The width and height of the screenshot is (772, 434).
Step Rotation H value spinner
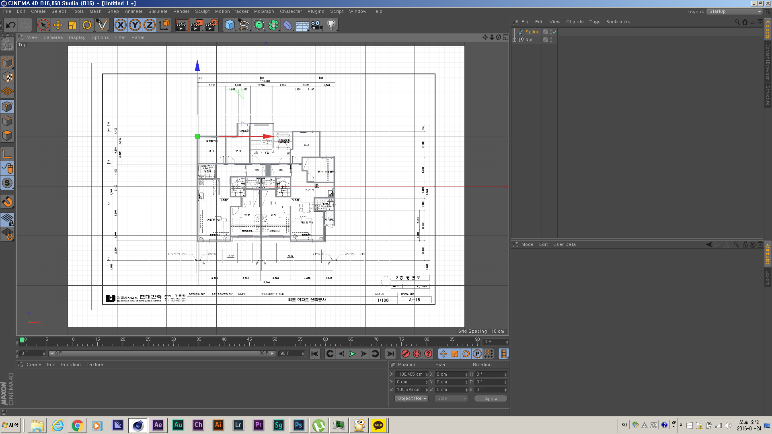pos(505,374)
